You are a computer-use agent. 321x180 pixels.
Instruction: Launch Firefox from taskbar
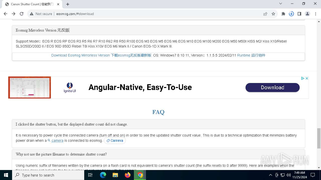128,175
